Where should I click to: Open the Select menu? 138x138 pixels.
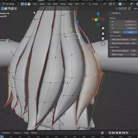[42, 4]
